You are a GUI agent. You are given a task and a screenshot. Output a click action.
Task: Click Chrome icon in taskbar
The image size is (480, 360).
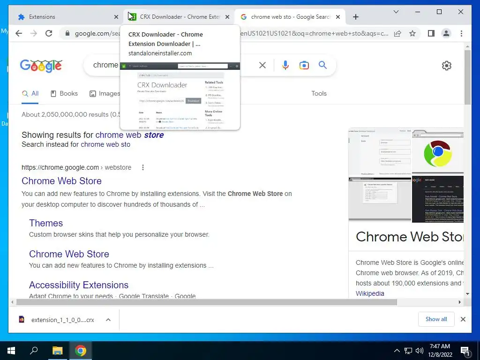(81, 351)
